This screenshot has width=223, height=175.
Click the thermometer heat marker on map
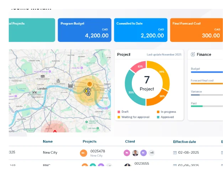(x=88, y=92)
